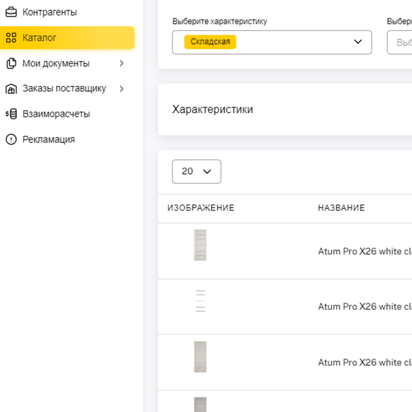Click the warehouse icon beside Заказы поставщику

pyautogui.click(x=11, y=89)
